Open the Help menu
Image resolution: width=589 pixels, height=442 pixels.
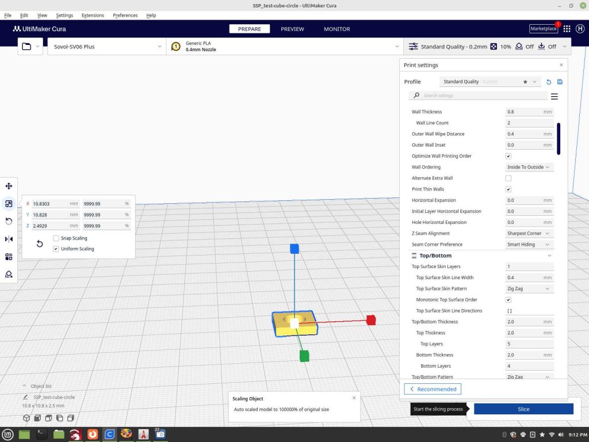[x=151, y=16]
